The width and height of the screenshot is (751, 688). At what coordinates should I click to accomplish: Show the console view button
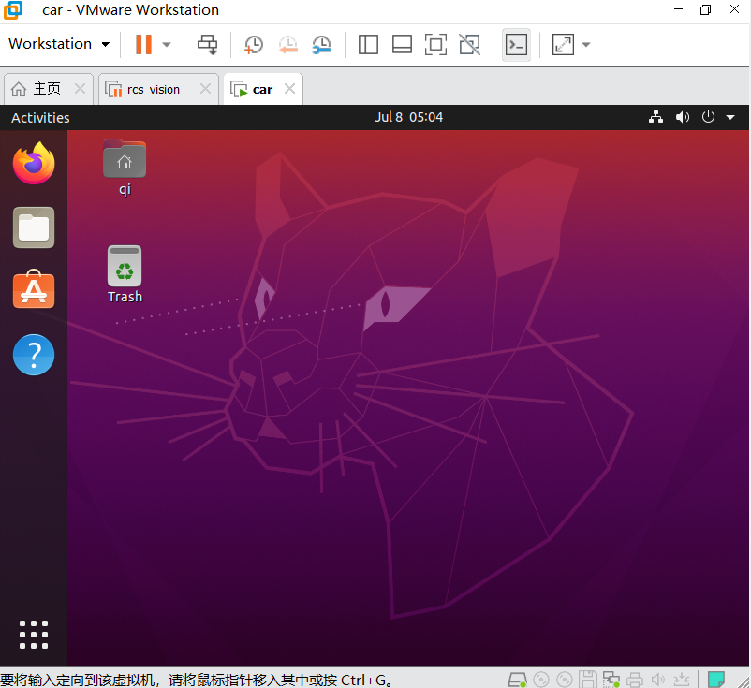(516, 45)
